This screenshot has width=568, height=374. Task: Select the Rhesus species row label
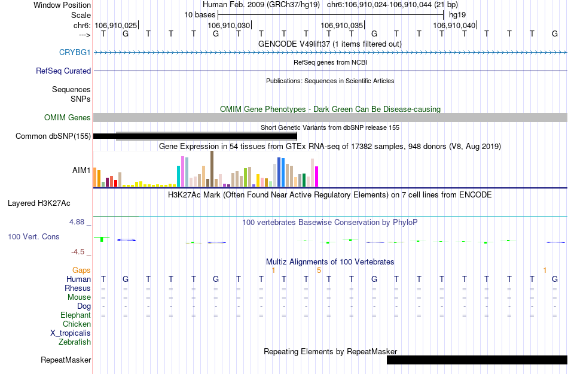point(78,288)
